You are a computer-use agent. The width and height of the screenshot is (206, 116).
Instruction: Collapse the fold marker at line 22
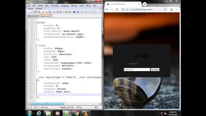tap(36, 80)
